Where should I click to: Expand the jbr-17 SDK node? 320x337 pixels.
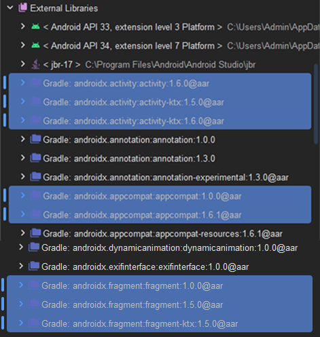coord(22,64)
